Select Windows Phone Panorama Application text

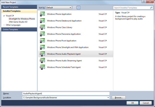click(64, 34)
